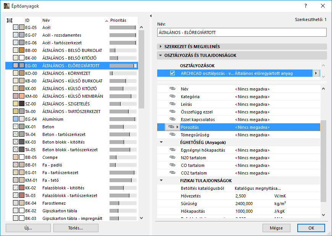The height and width of the screenshot is (236, 332).
Task: Click the hatch icon of Fa - tartószerkezet
Action: click(x=16, y=173)
